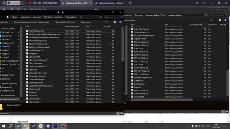Screen dimensions: 230x129
Task: Click steamapps breadcrumb segment
Action: click(x=25, y=17)
